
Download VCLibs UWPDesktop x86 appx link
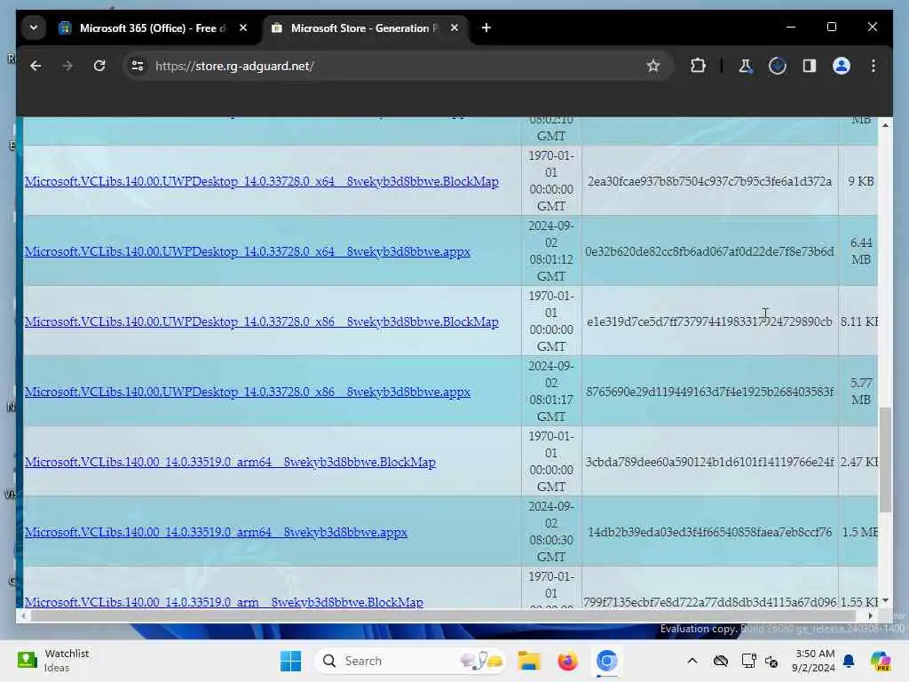coord(248,392)
